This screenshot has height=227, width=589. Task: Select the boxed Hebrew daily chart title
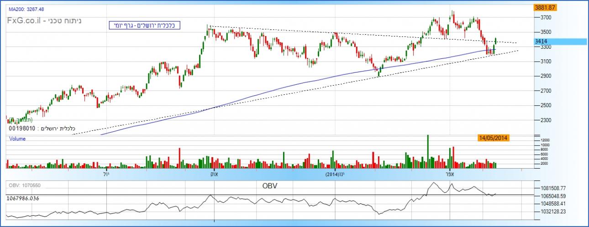point(145,26)
